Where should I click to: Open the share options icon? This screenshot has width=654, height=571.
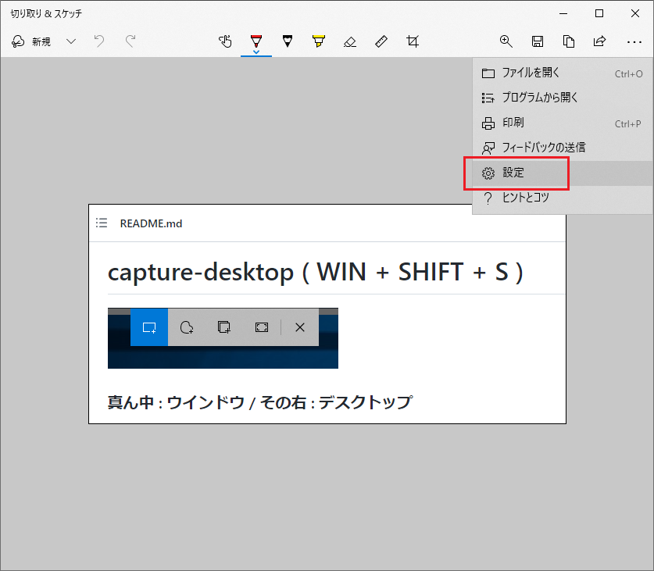(x=600, y=41)
